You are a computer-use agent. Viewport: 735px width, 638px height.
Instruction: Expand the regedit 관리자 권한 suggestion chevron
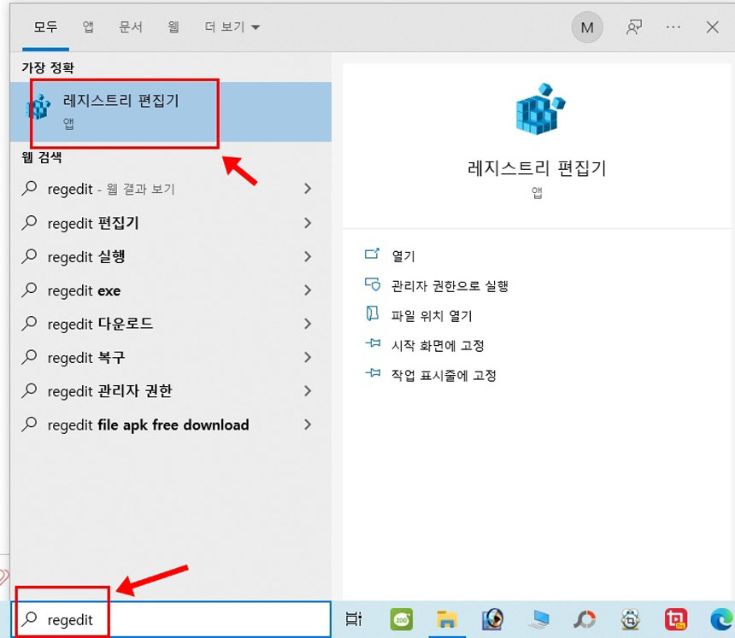tap(308, 391)
